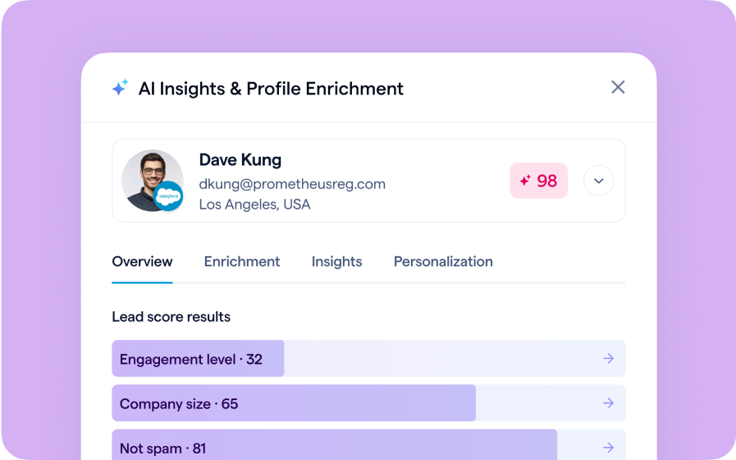Viewport: 736px width, 460px height.
Task: Expand the Not spam 81 score bar
Action: (x=334, y=446)
